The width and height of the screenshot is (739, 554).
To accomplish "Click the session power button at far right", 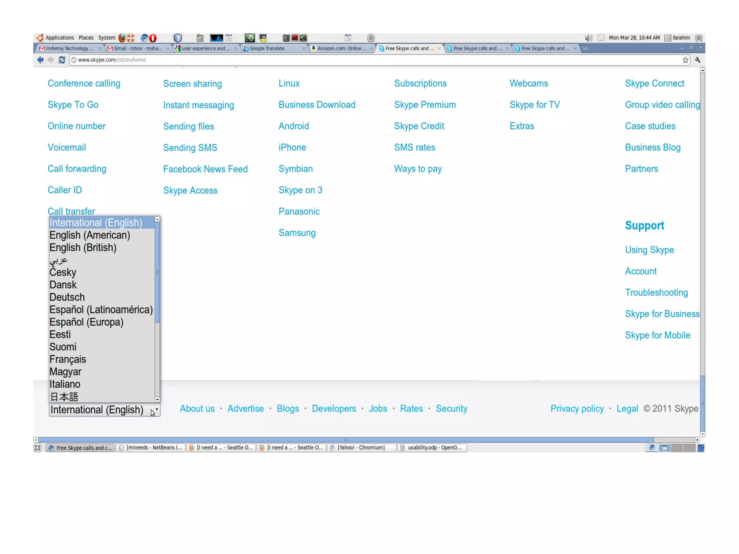I will [x=699, y=38].
